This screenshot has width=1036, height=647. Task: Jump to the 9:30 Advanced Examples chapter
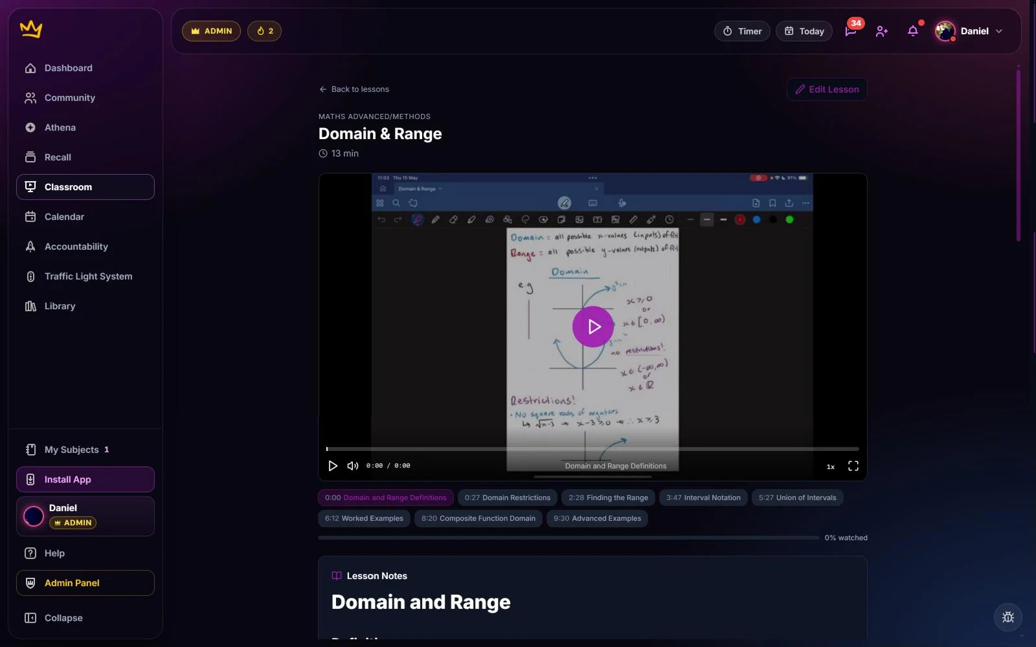tap(597, 518)
